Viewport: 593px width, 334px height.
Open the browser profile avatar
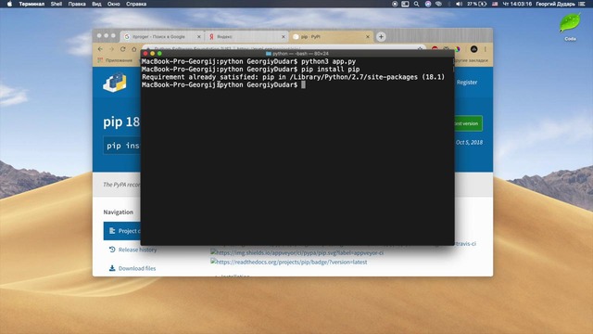pyautogui.click(x=473, y=49)
